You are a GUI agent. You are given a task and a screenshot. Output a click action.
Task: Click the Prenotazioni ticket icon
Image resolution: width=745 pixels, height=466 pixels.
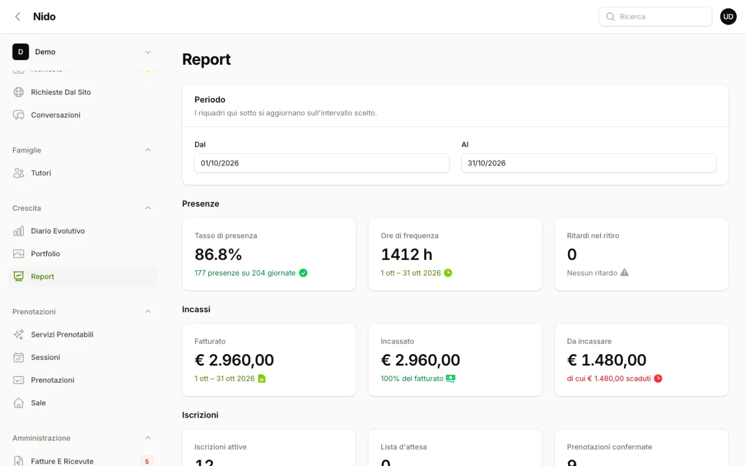[19, 380]
